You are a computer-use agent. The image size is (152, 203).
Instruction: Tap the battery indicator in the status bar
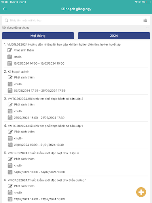pos(148,2)
